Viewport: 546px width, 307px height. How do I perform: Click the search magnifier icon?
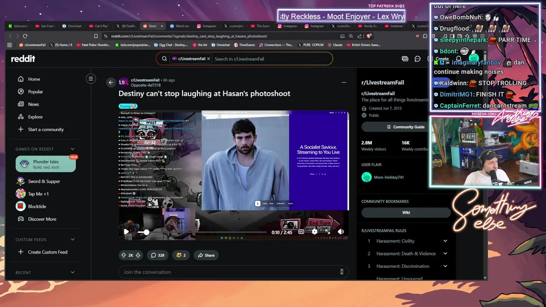(x=164, y=59)
